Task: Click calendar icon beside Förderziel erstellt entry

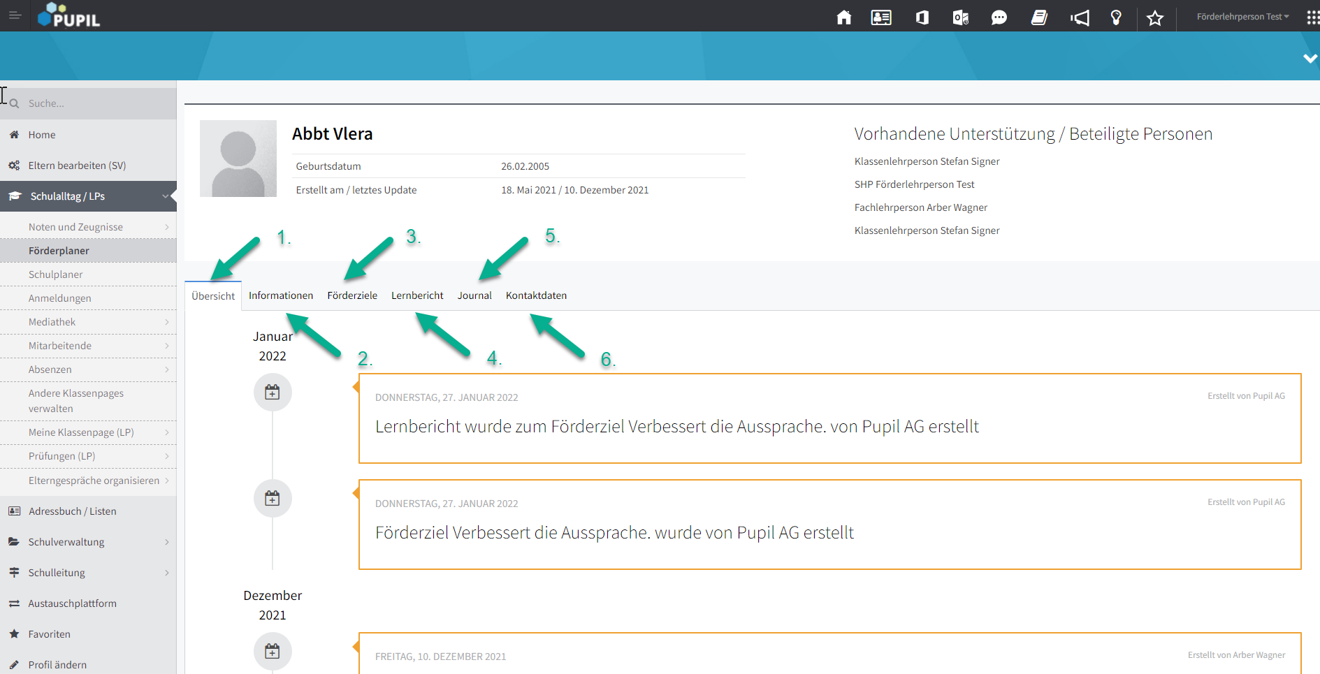Action: point(273,499)
